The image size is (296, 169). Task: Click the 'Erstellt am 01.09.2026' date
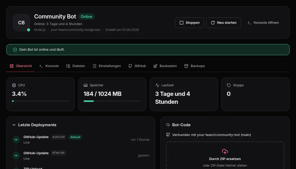(x=122, y=30)
